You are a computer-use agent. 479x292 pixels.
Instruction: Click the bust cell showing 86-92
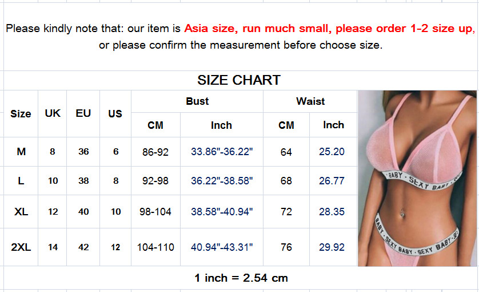point(155,152)
